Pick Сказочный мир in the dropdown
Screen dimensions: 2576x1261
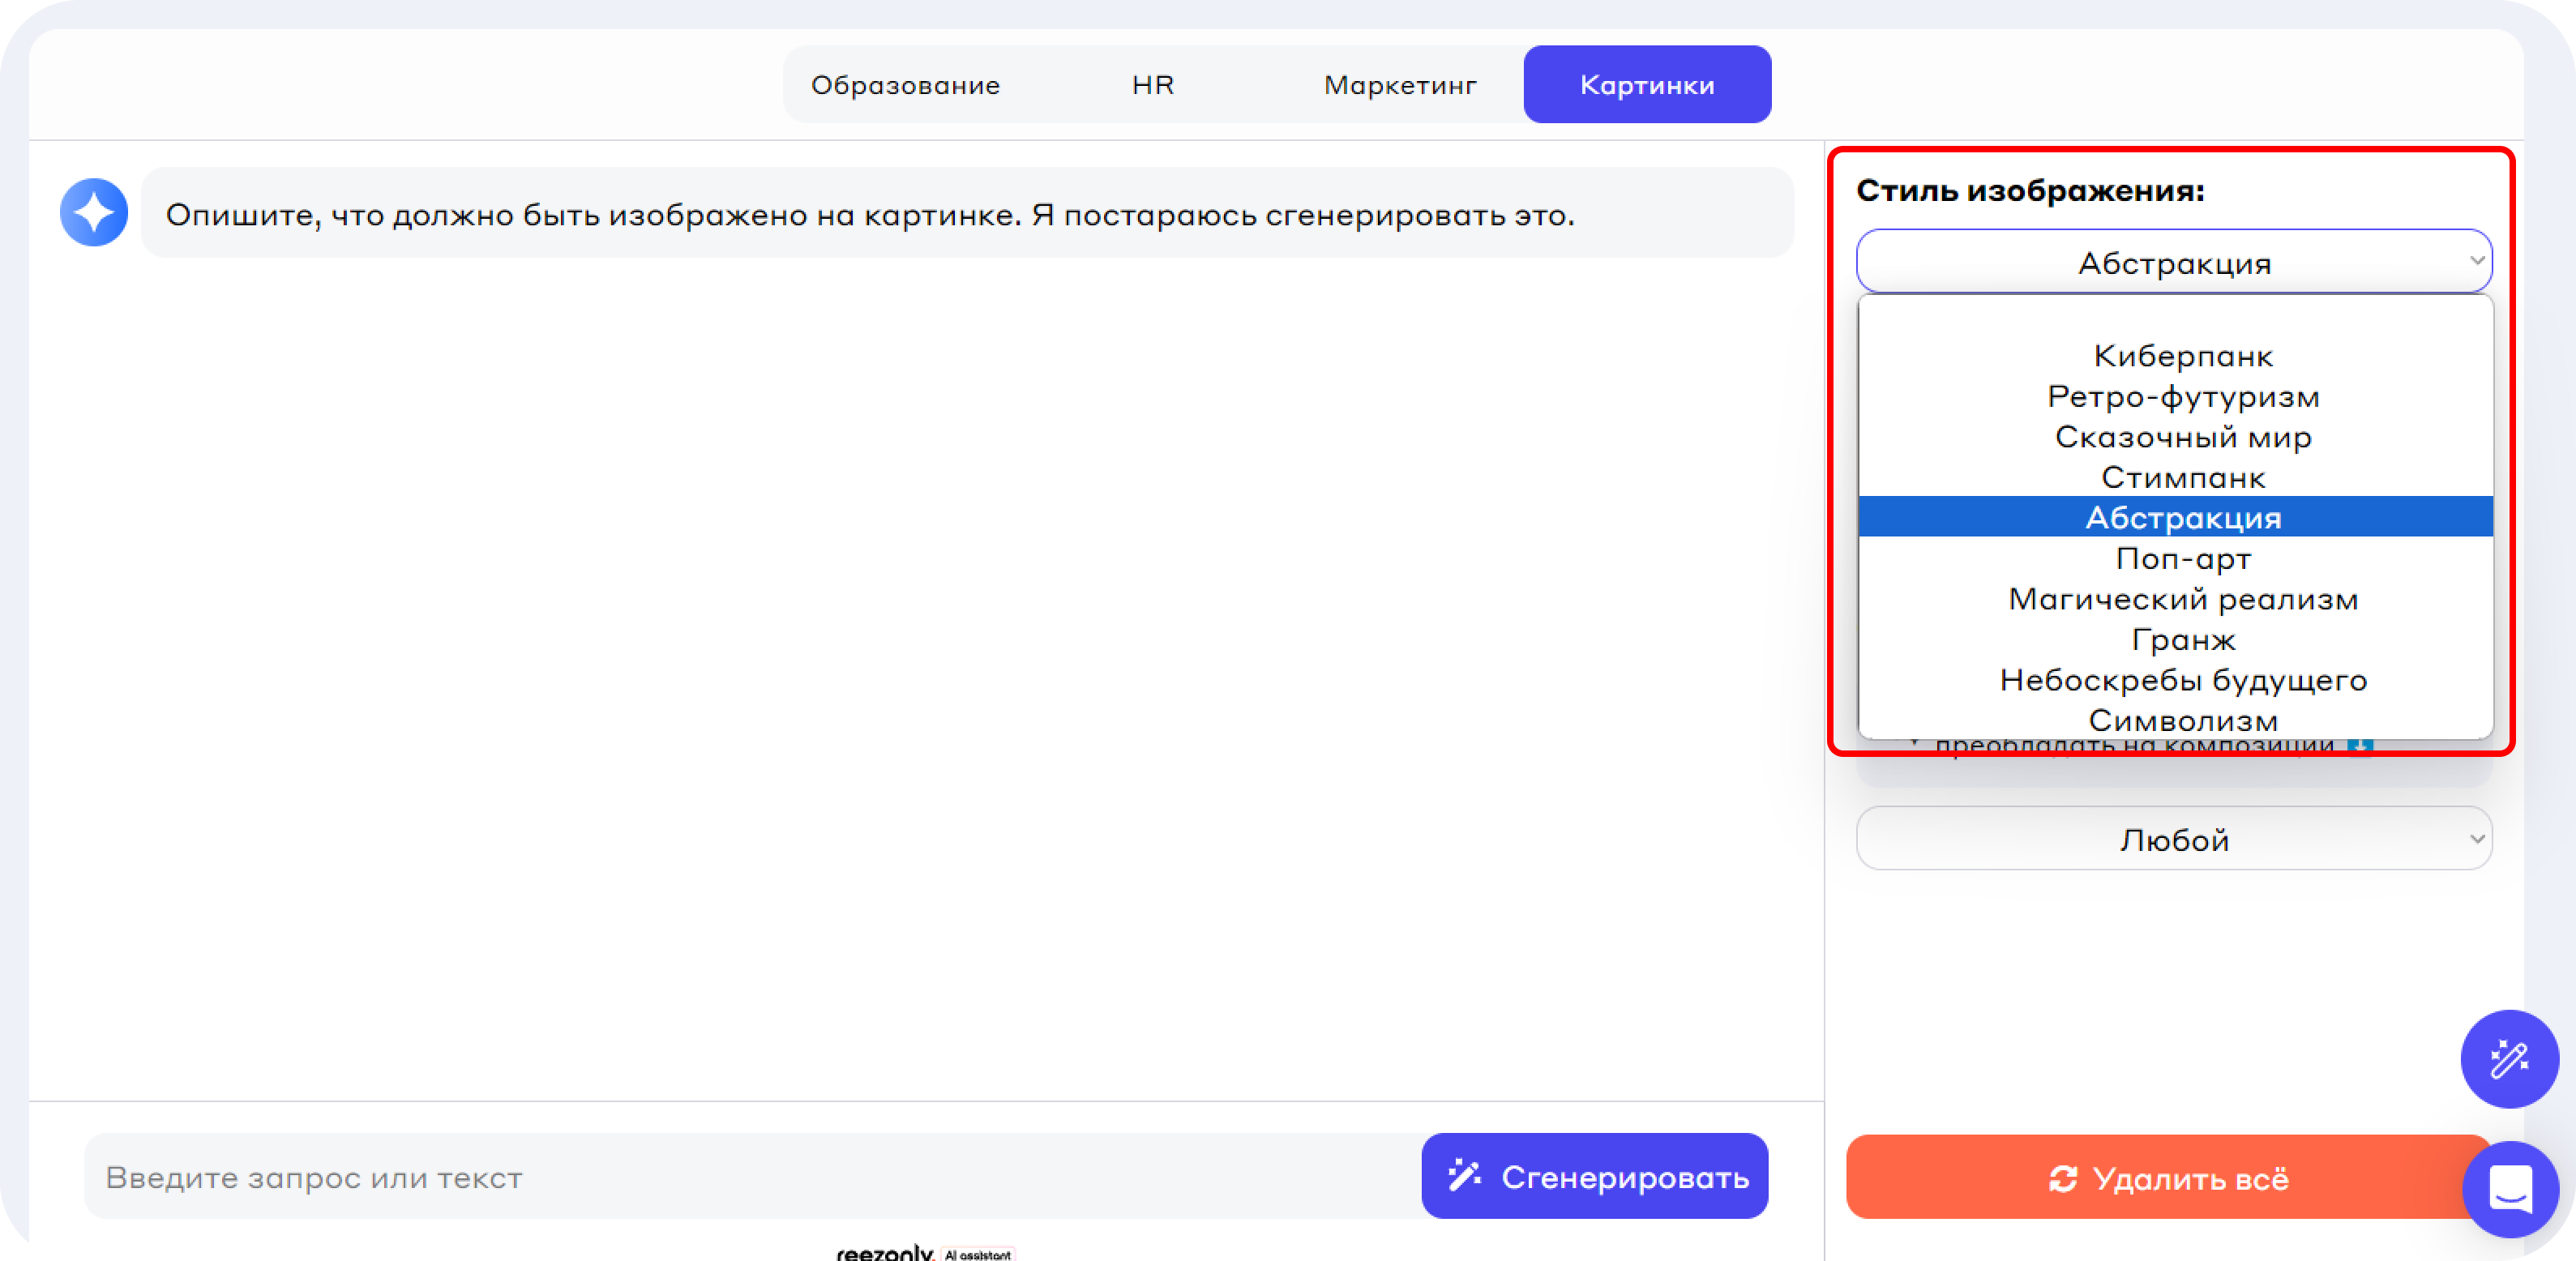2182,437
